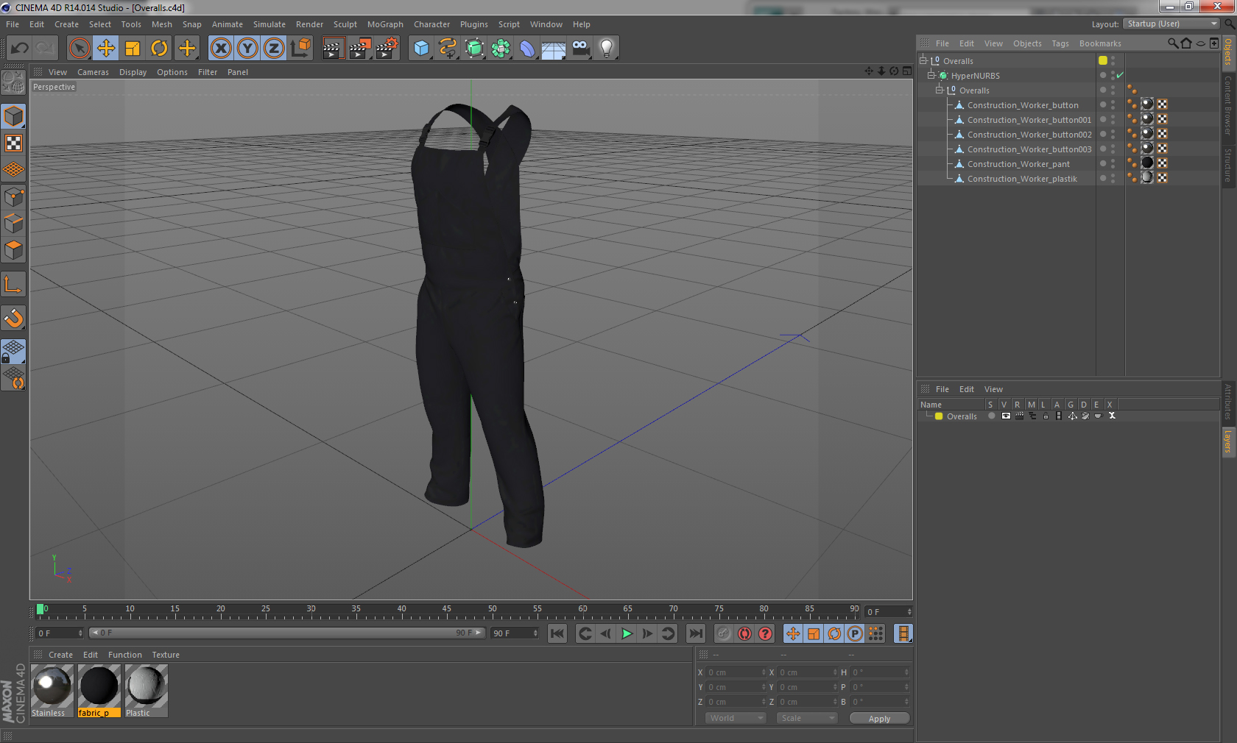This screenshot has width=1237, height=743.
Task: Collapse the HyperNURBS tree node
Action: [931, 75]
